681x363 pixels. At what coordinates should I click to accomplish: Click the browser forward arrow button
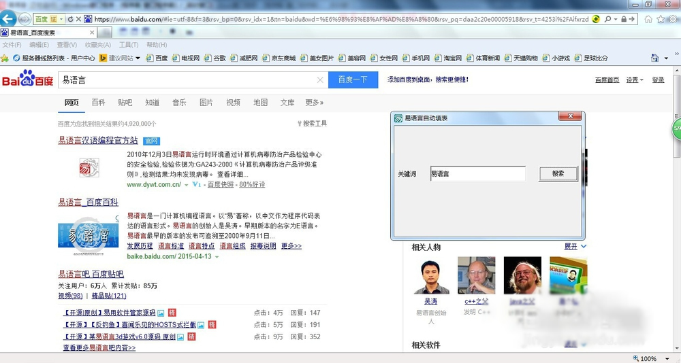(25, 19)
